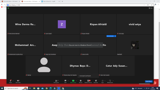Close the first Universitas Bakrie tab

[19, 1]
